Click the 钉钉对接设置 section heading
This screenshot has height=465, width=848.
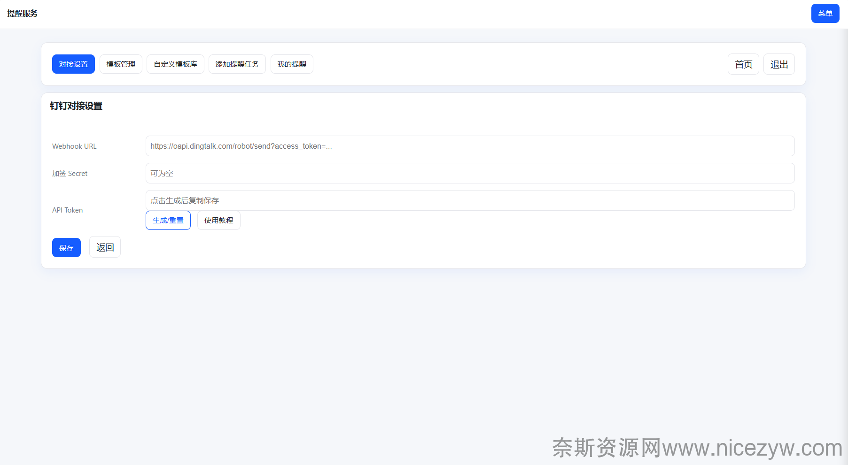pos(76,106)
